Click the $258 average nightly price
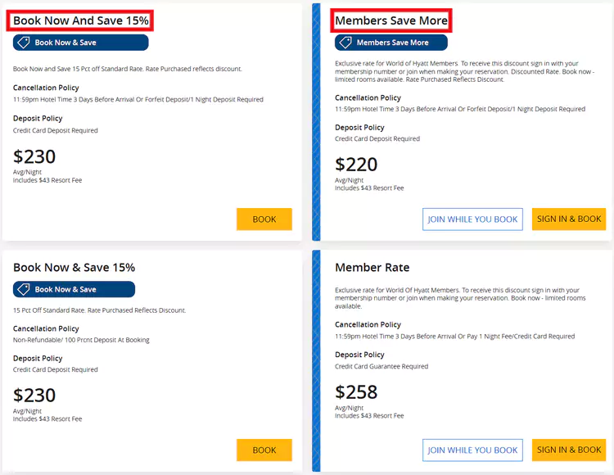Viewport: 614px width, 475px height. tap(356, 392)
